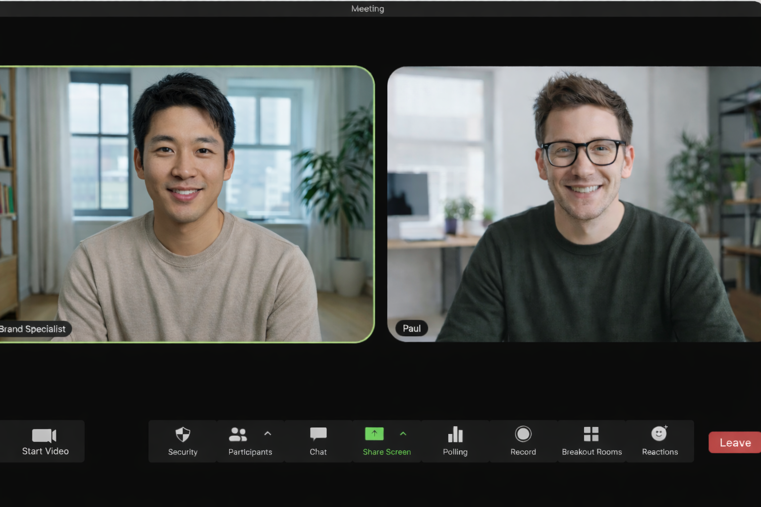
Task: Toggle recording with the Record icon
Action: [x=523, y=434]
